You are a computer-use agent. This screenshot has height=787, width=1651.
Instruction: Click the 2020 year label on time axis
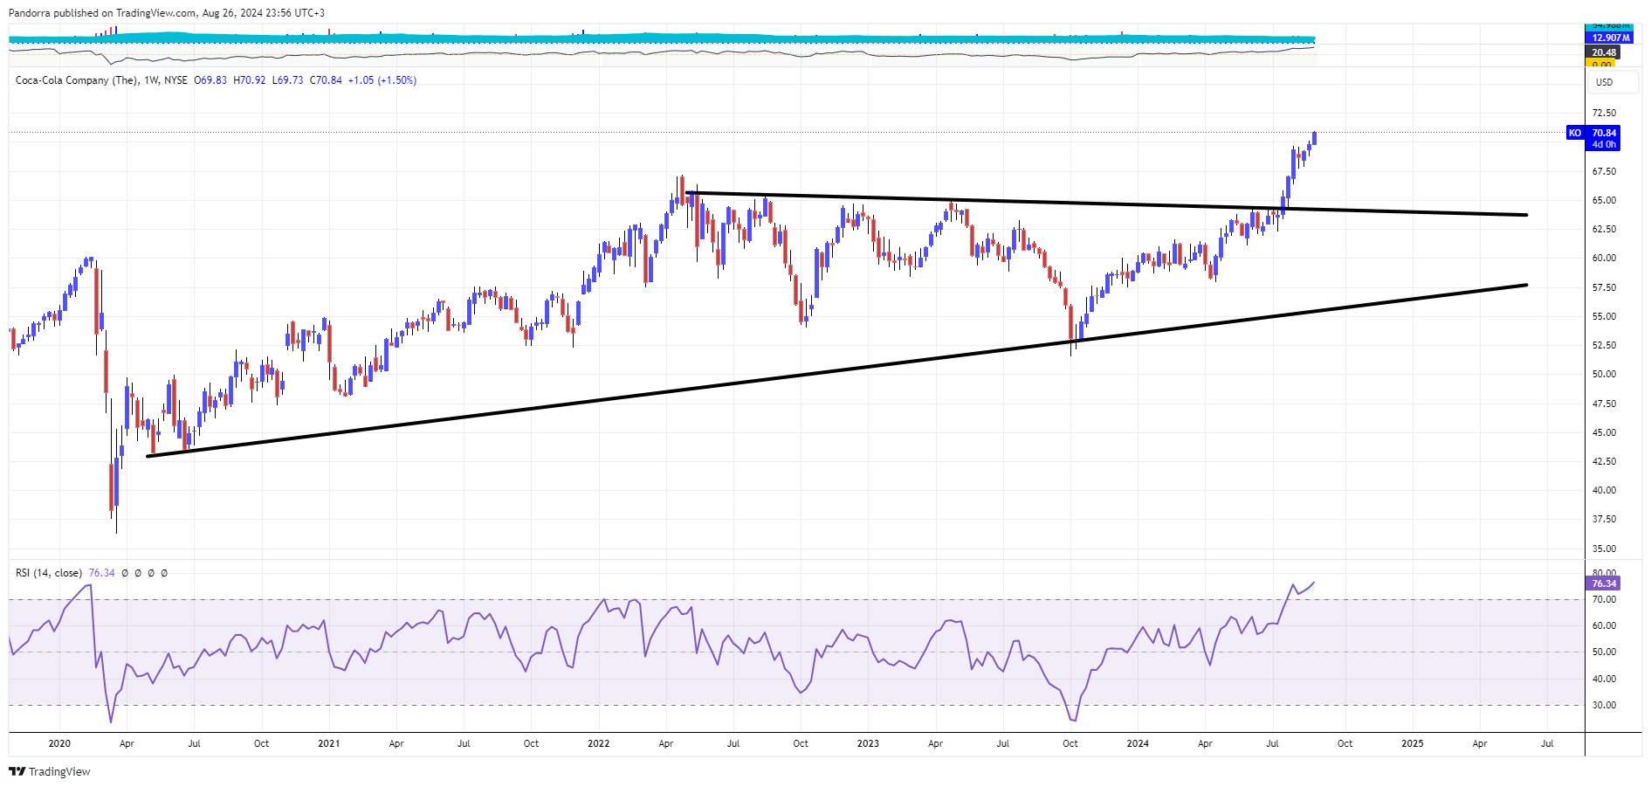point(59,744)
